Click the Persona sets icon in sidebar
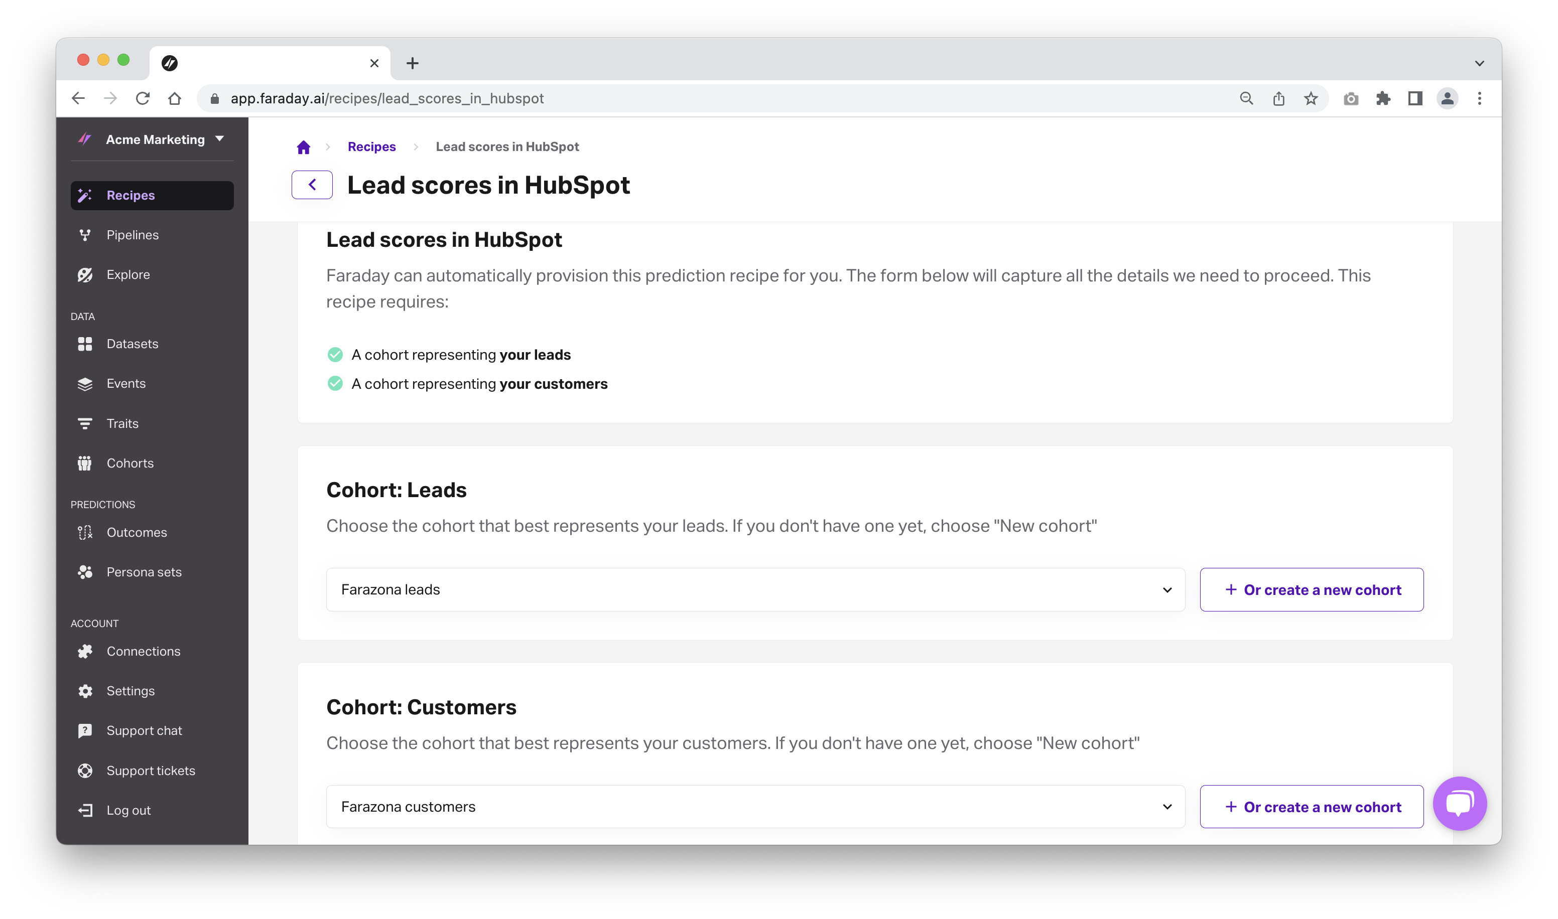 [85, 571]
